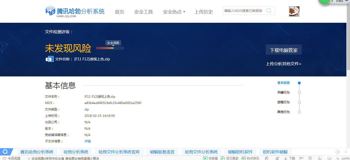Click the MD5 search magnifier icon
This screenshot has width=350, height=160.
269,11
